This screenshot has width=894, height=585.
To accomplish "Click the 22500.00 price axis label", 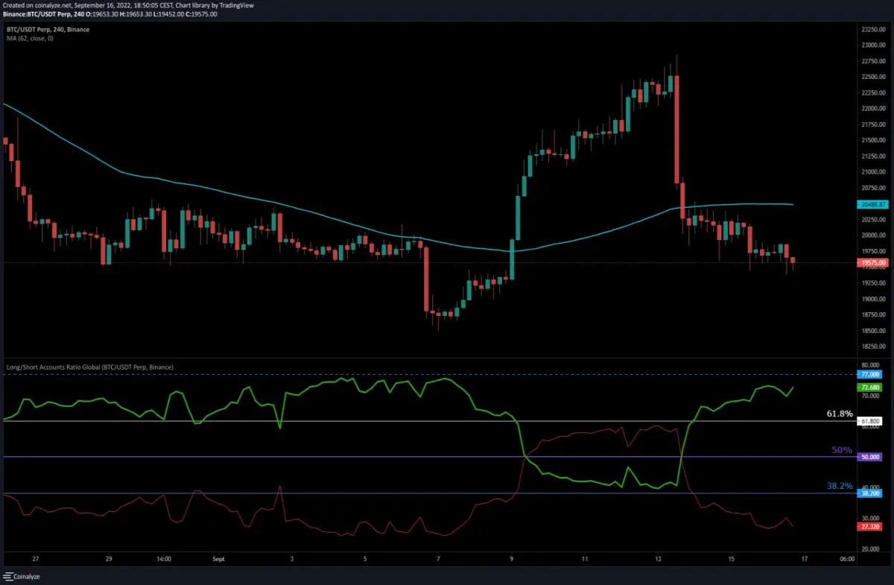I will [872, 77].
